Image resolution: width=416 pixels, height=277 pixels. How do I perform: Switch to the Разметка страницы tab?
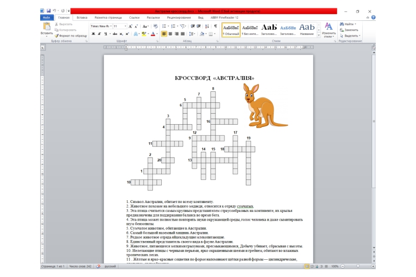(108, 18)
